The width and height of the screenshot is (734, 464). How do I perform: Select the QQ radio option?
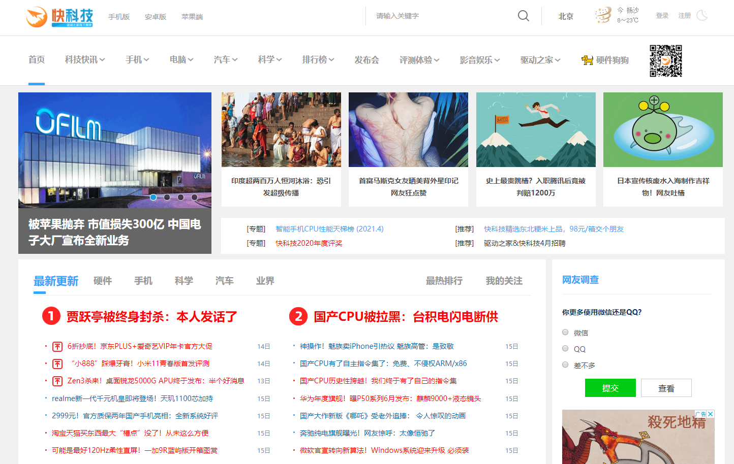coord(565,348)
